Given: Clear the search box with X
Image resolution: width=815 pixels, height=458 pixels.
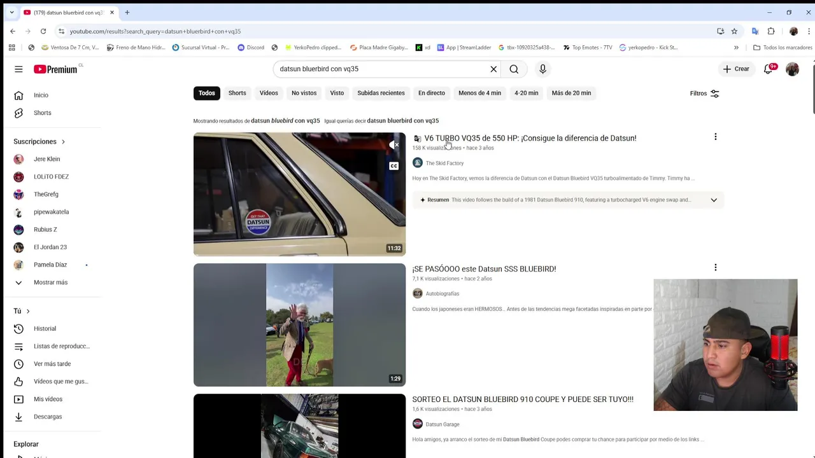Looking at the screenshot, I should click(x=493, y=69).
